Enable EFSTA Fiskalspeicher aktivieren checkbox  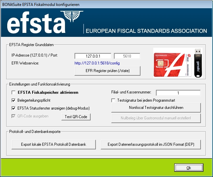coord(13,92)
